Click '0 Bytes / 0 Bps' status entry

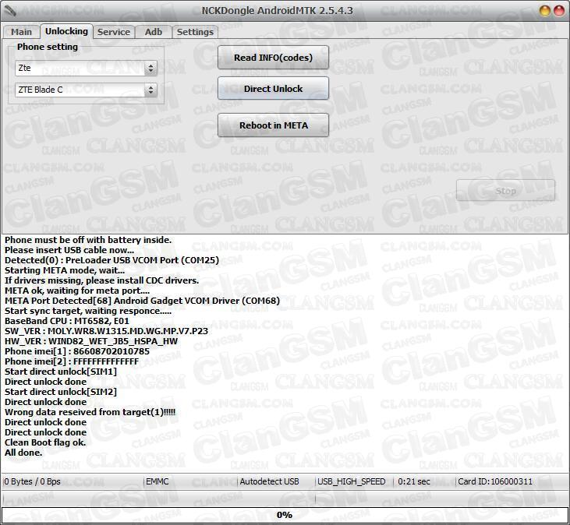pos(32,481)
